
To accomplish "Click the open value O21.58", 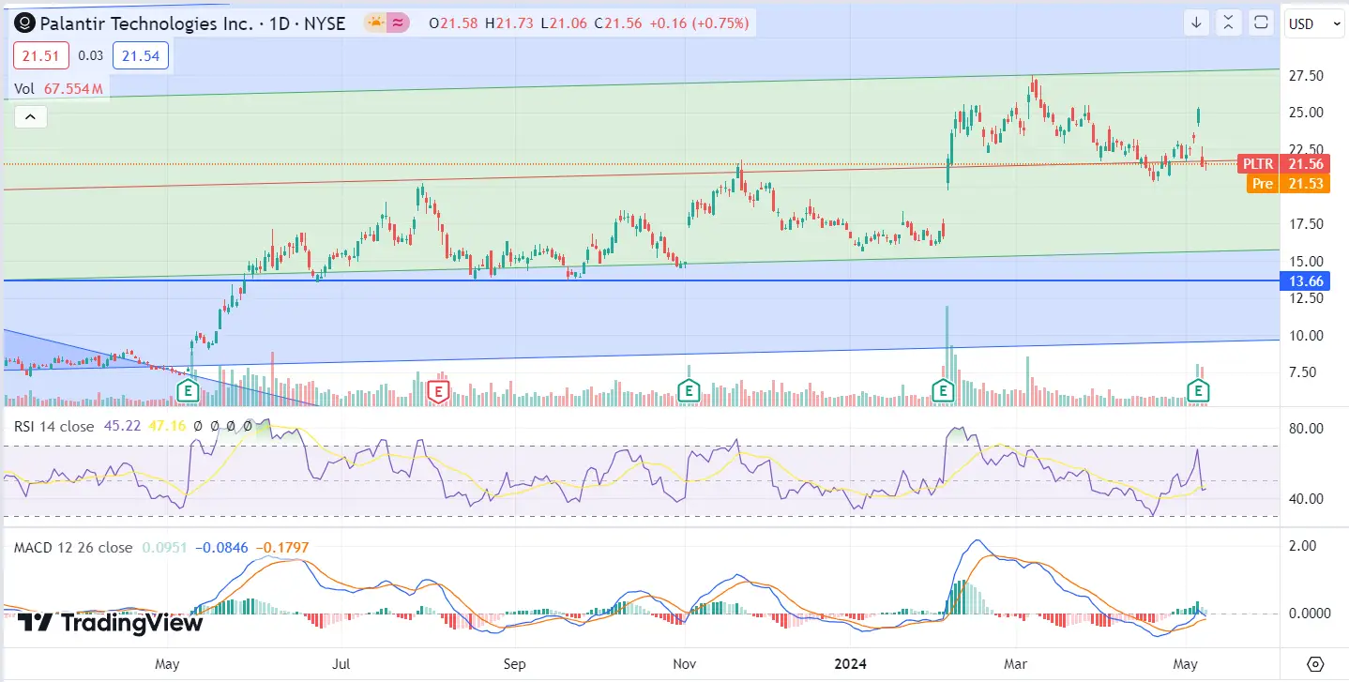I will click(x=453, y=23).
